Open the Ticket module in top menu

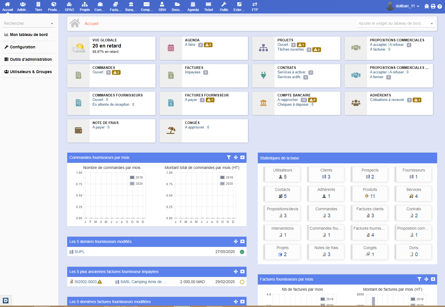(x=208, y=6)
